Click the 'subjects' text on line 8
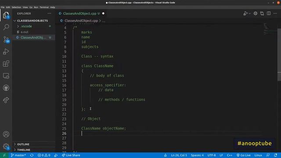281x158 pixels. click(x=90, y=47)
